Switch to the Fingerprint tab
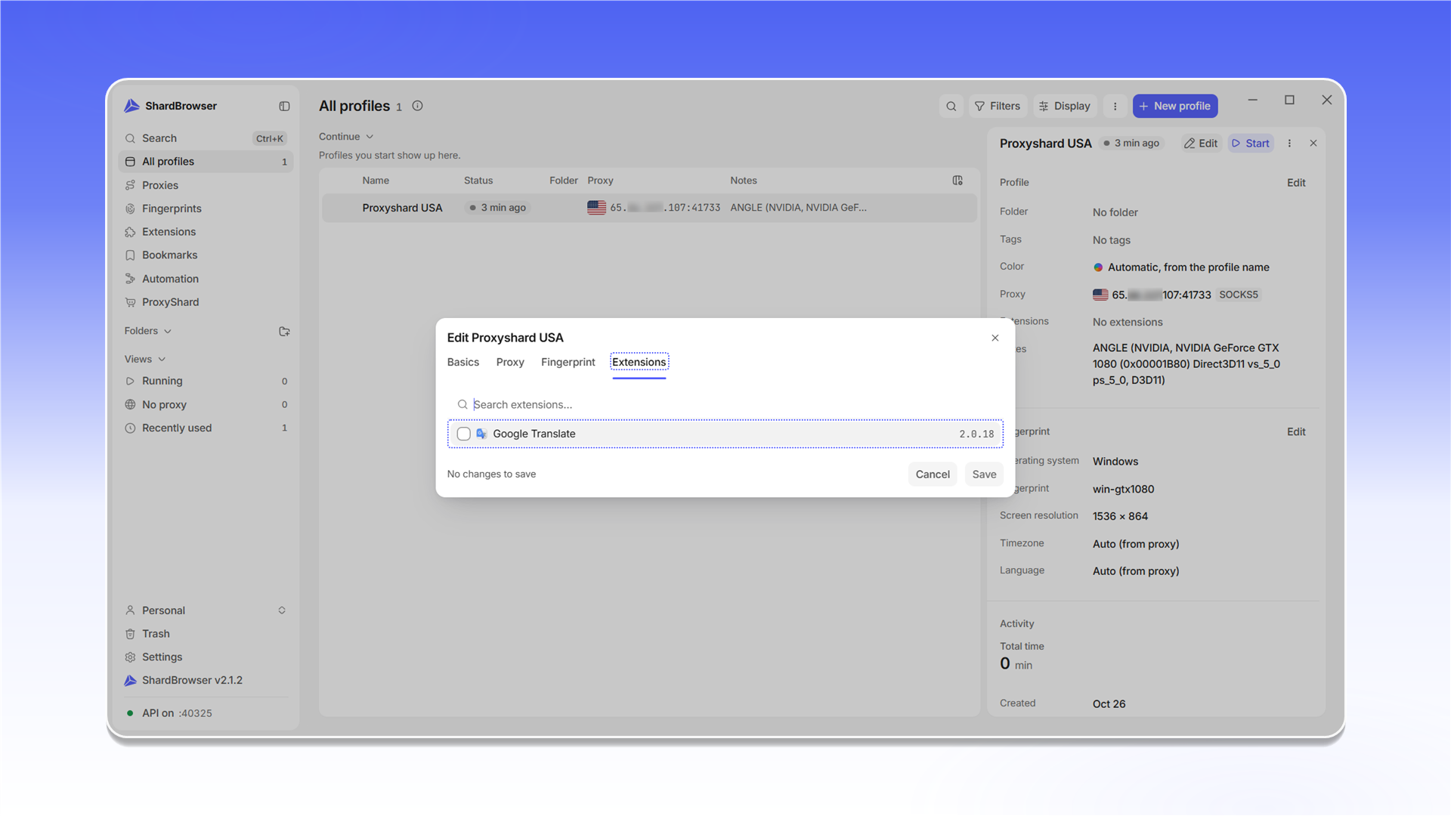The image size is (1451, 816). point(568,362)
